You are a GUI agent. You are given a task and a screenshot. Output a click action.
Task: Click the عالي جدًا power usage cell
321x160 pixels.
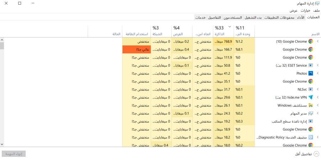(136, 49)
